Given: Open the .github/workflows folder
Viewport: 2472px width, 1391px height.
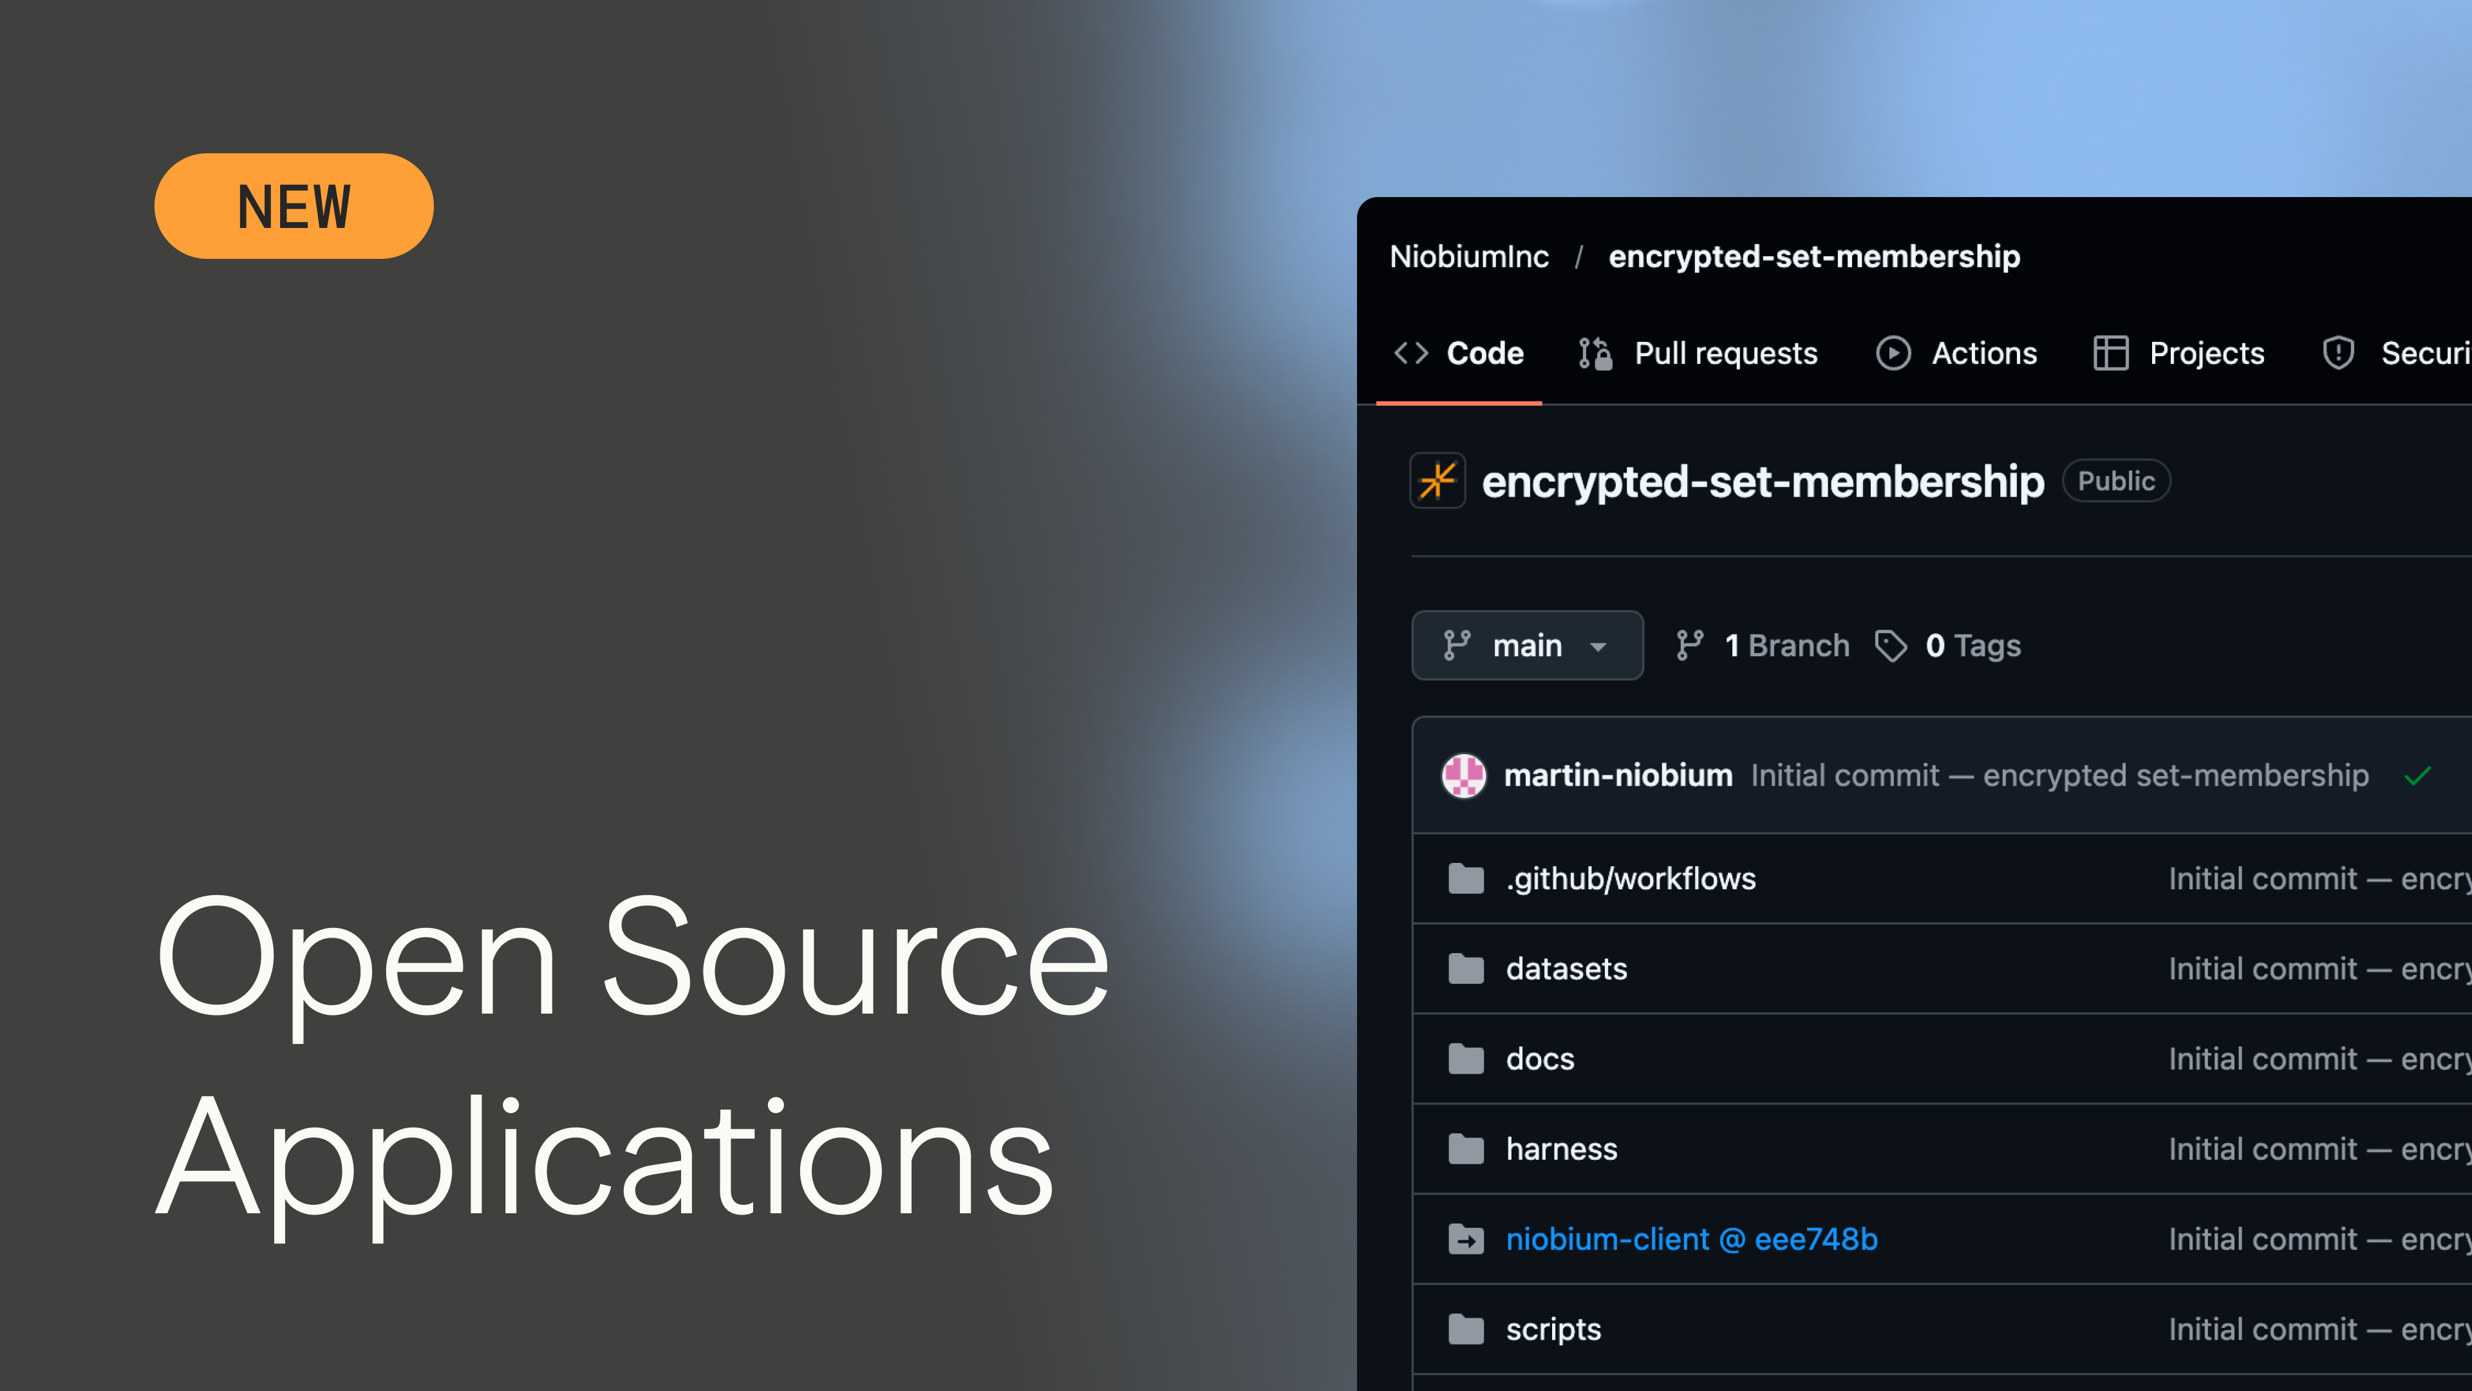Looking at the screenshot, I should click(1631, 878).
